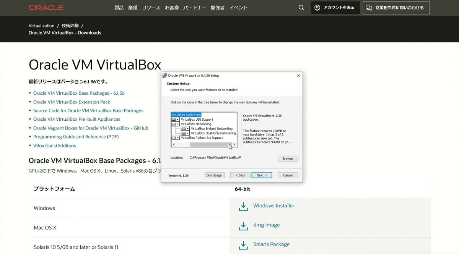The image size is (459, 254).
Task: Click the feature tree's left scroll arrow
Action: [174, 145]
